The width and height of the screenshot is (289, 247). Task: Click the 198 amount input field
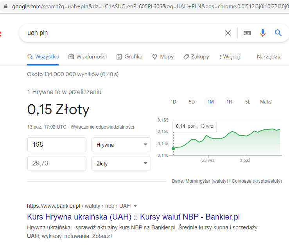click(x=57, y=145)
